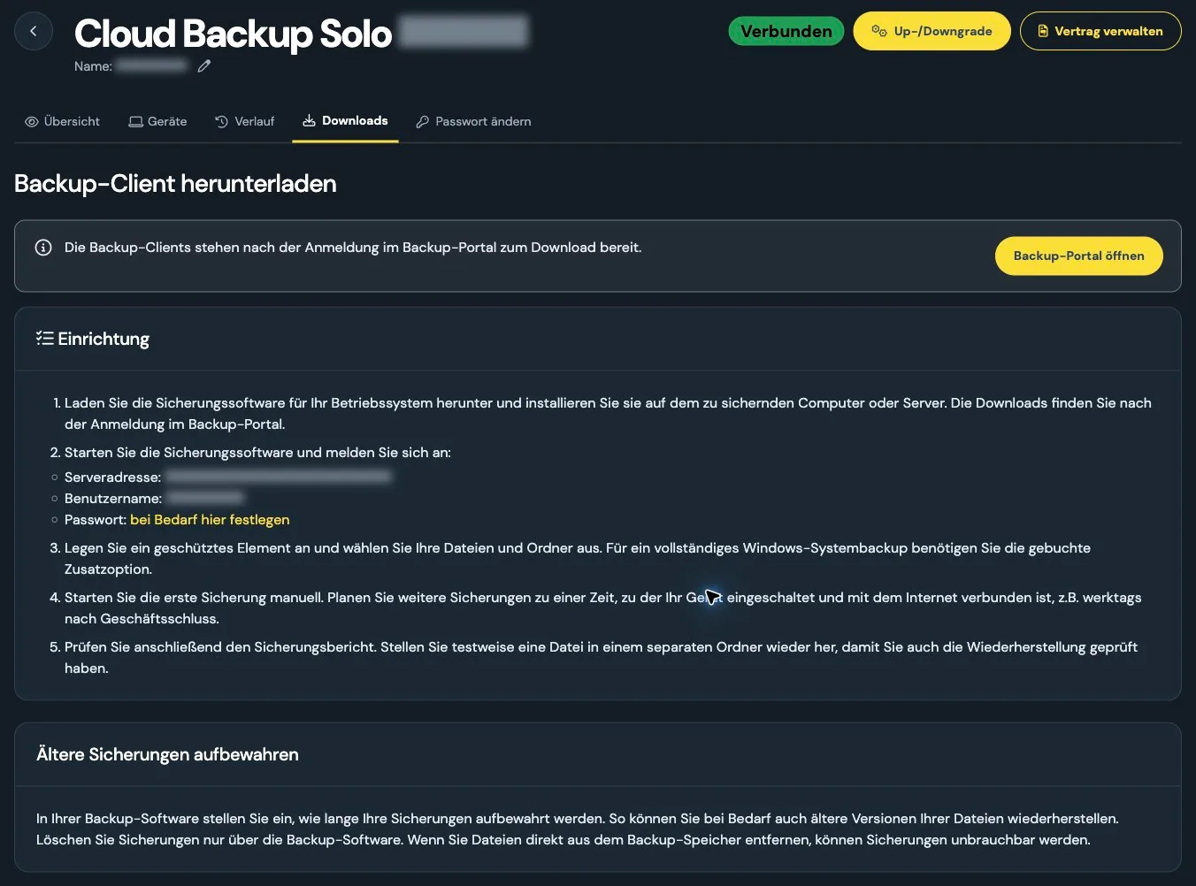Click the Up-/Downgrade button

pyautogui.click(x=931, y=31)
